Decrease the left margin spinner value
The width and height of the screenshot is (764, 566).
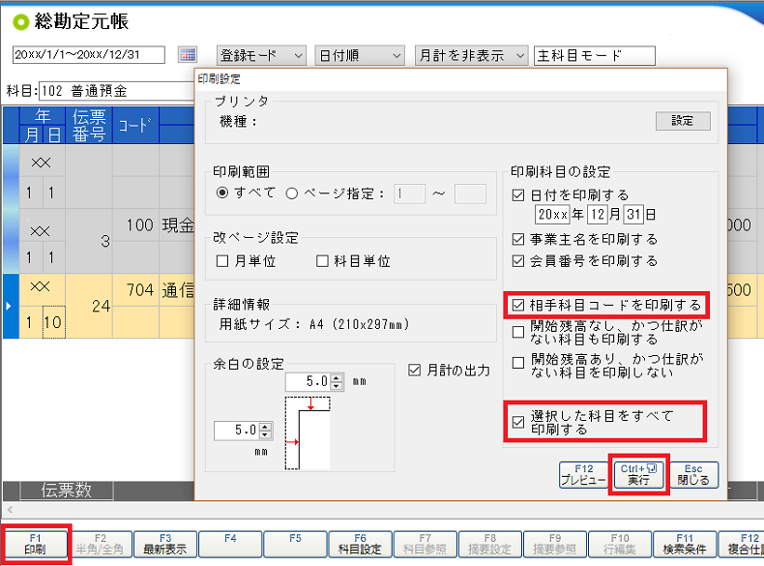[265, 434]
